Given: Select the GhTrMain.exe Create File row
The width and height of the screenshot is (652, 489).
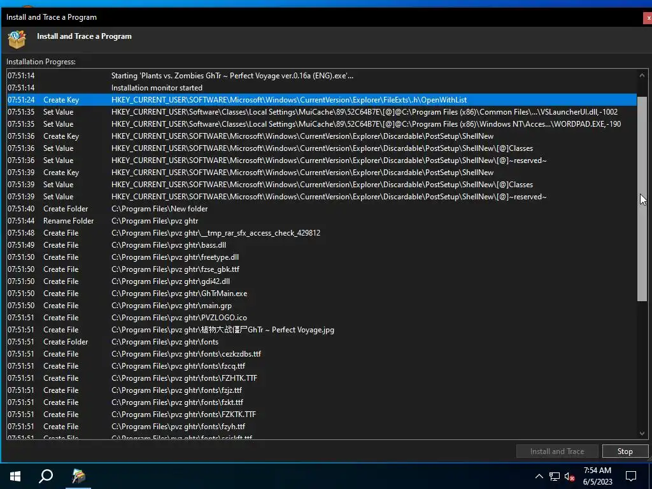Looking at the screenshot, I should pos(322,293).
